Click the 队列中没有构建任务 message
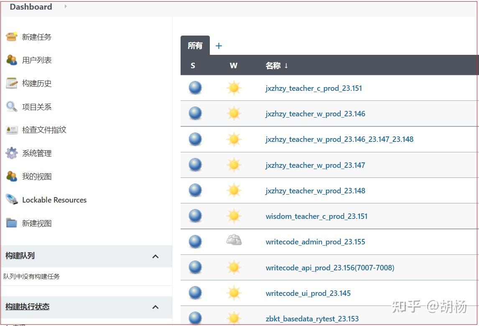The width and height of the screenshot is (479, 326). click(x=31, y=277)
